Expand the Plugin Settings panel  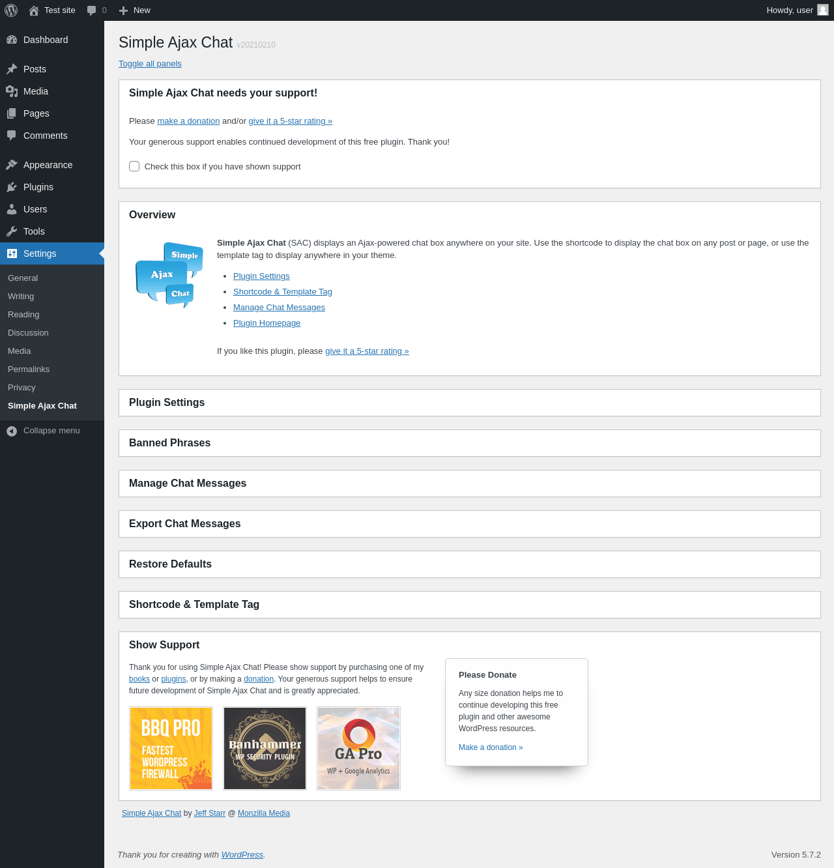[x=470, y=403]
